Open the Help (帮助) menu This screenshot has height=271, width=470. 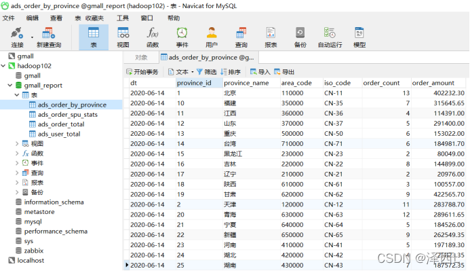click(174, 18)
